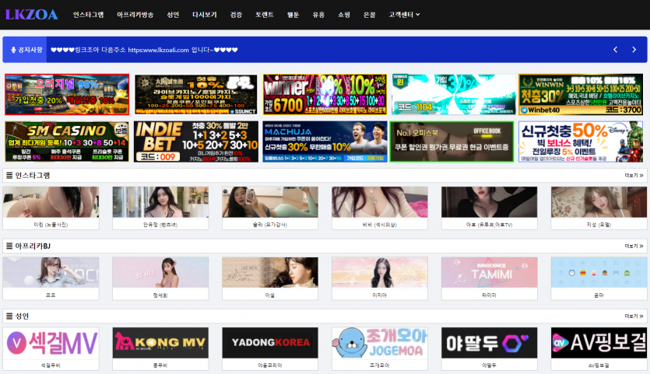Image resolution: width=650 pixels, height=374 pixels.
Task: Open the lkzoa6.com next-address notice text
Action: click(x=144, y=50)
